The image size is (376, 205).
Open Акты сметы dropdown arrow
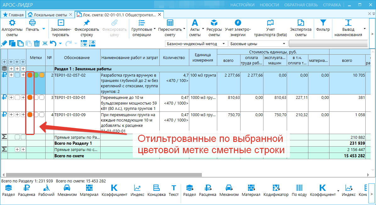(203, 29)
